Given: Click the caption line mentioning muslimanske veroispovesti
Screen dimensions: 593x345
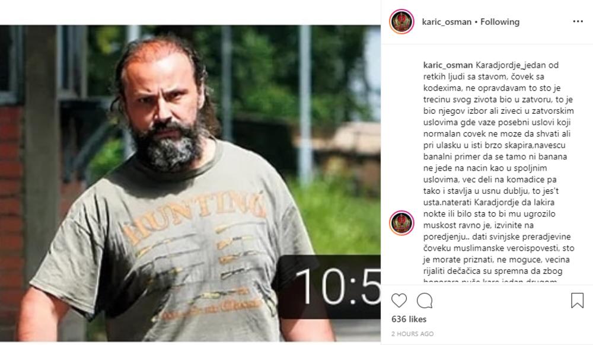Looking at the screenshot, I should pyautogui.click(x=499, y=248).
